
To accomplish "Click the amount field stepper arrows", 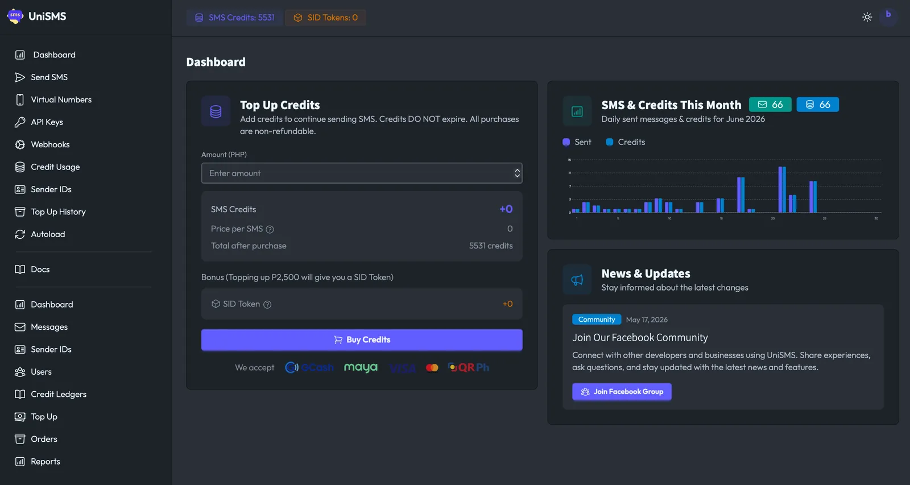I will coord(517,173).
